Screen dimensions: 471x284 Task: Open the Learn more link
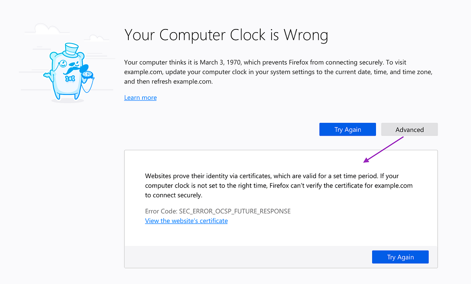click(140, 97)
